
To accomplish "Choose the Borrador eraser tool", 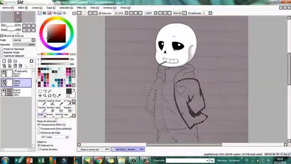I will (x=50, y=110).
